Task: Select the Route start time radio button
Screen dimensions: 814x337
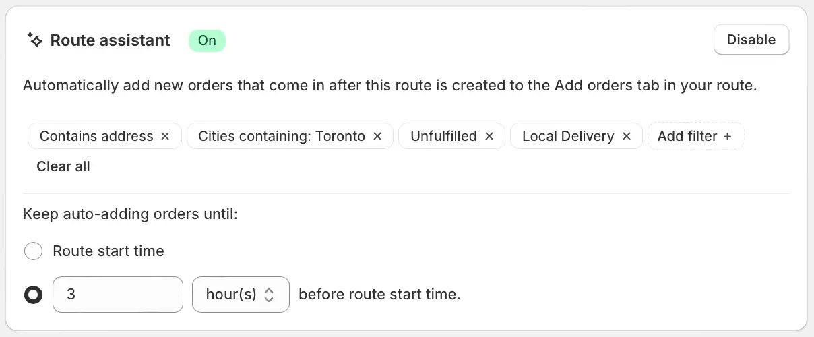Action: (x=33, y=251)
